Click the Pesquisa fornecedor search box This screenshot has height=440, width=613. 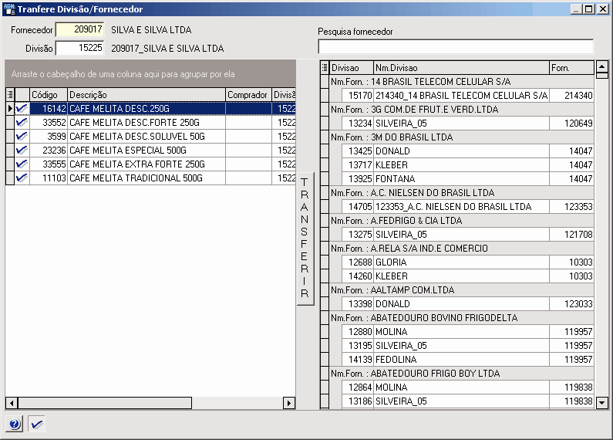[456, 46]
